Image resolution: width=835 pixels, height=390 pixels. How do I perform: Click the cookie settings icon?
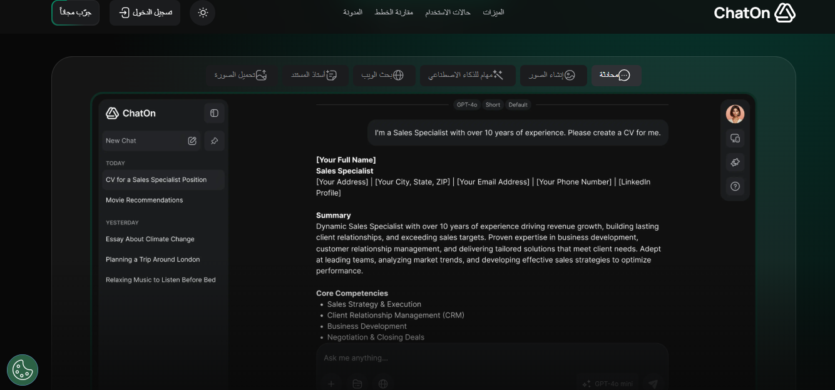click(x=23, y=370)
